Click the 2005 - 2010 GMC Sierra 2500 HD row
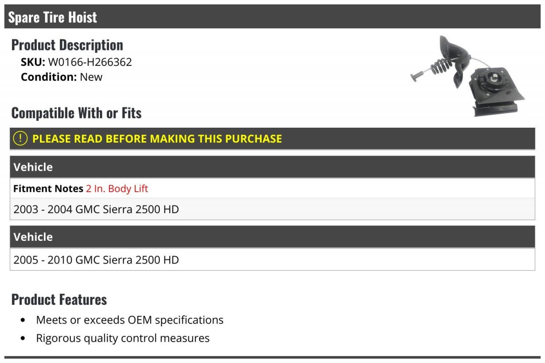 coord(96,260)
